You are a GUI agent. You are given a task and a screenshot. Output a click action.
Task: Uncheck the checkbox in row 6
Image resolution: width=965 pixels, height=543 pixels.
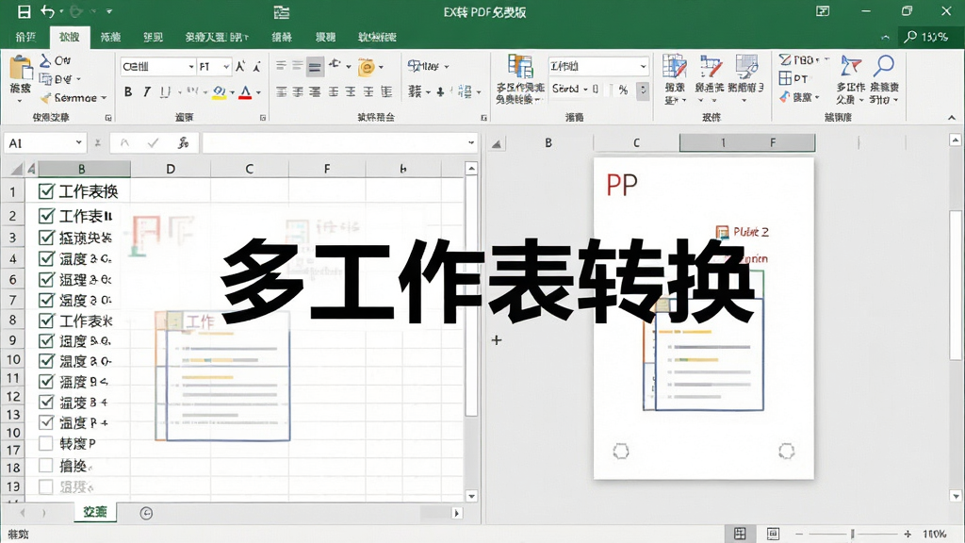[x=46, y=279]
